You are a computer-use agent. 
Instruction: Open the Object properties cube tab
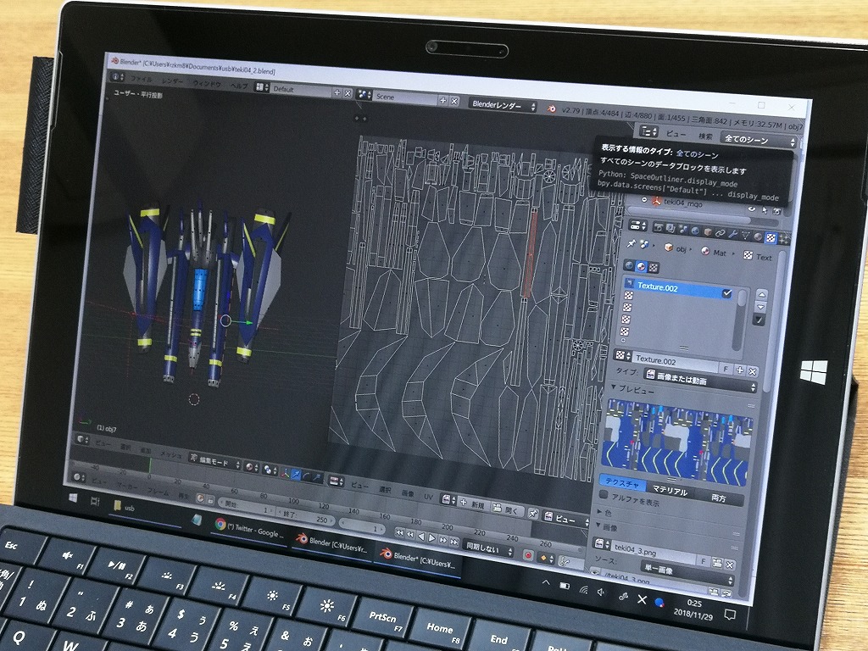click(708, 232)
